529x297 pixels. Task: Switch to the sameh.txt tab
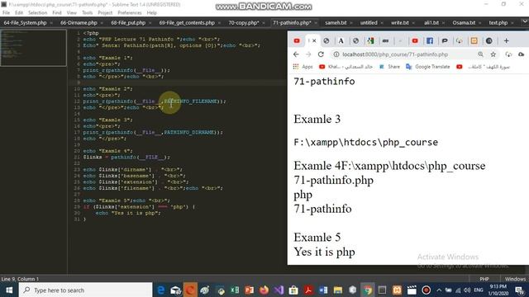click(336, 23)
